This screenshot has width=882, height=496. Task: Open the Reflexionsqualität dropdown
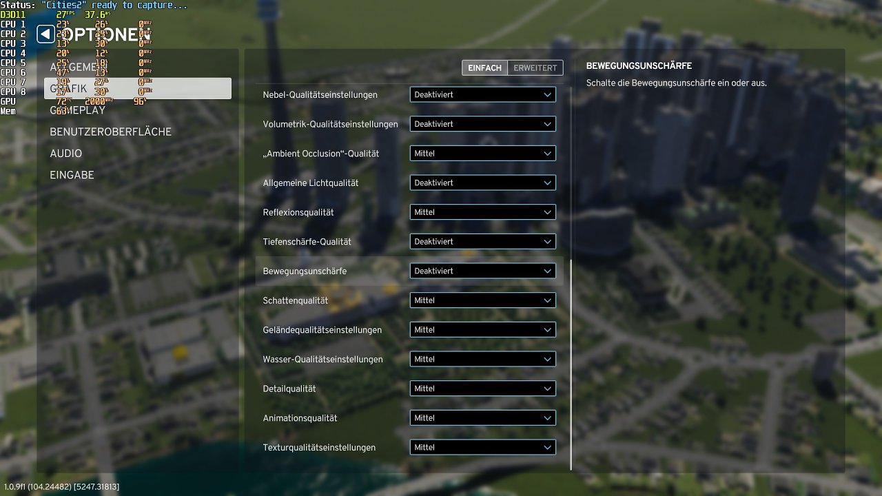(x=483, y=212)
